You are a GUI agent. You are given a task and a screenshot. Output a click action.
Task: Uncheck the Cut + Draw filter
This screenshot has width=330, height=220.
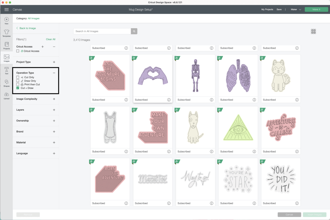pyautogui.click(x=18, y=88)
